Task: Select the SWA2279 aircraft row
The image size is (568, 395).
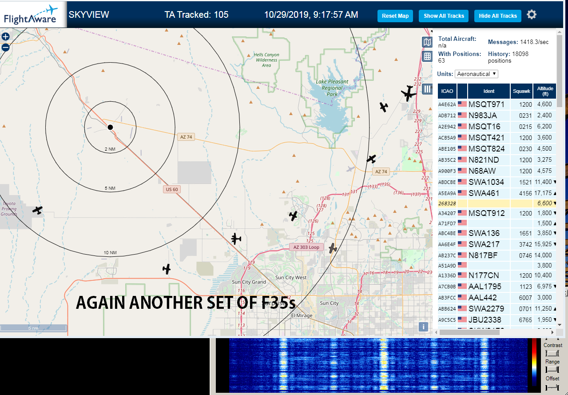Action: tap(497, 308)
